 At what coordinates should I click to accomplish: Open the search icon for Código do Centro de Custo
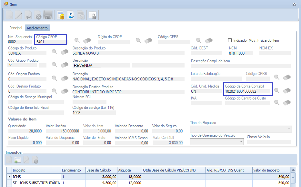pos(277,102)
